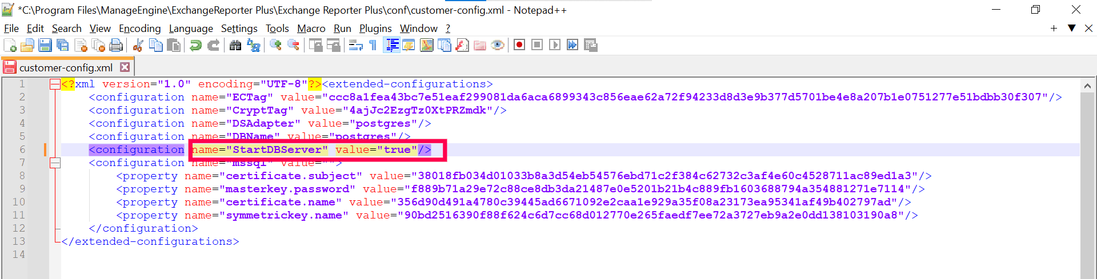Print the document with the printer icon
Screen dimensions: 1097x279
coord(116,45)
